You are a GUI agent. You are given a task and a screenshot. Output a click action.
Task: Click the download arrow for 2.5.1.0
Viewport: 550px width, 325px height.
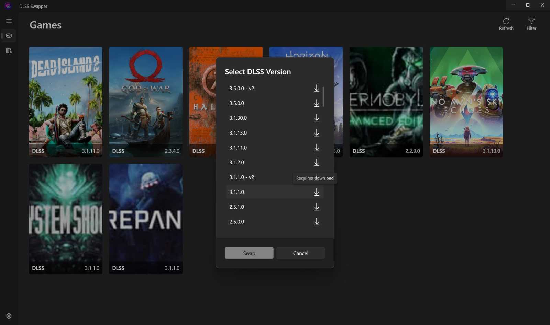[x=317, y=207]
